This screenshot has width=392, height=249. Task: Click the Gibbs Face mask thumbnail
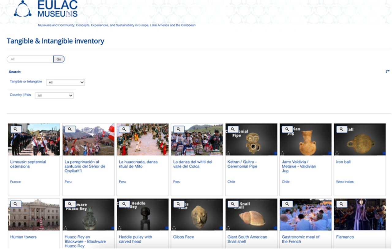(197, 214)
